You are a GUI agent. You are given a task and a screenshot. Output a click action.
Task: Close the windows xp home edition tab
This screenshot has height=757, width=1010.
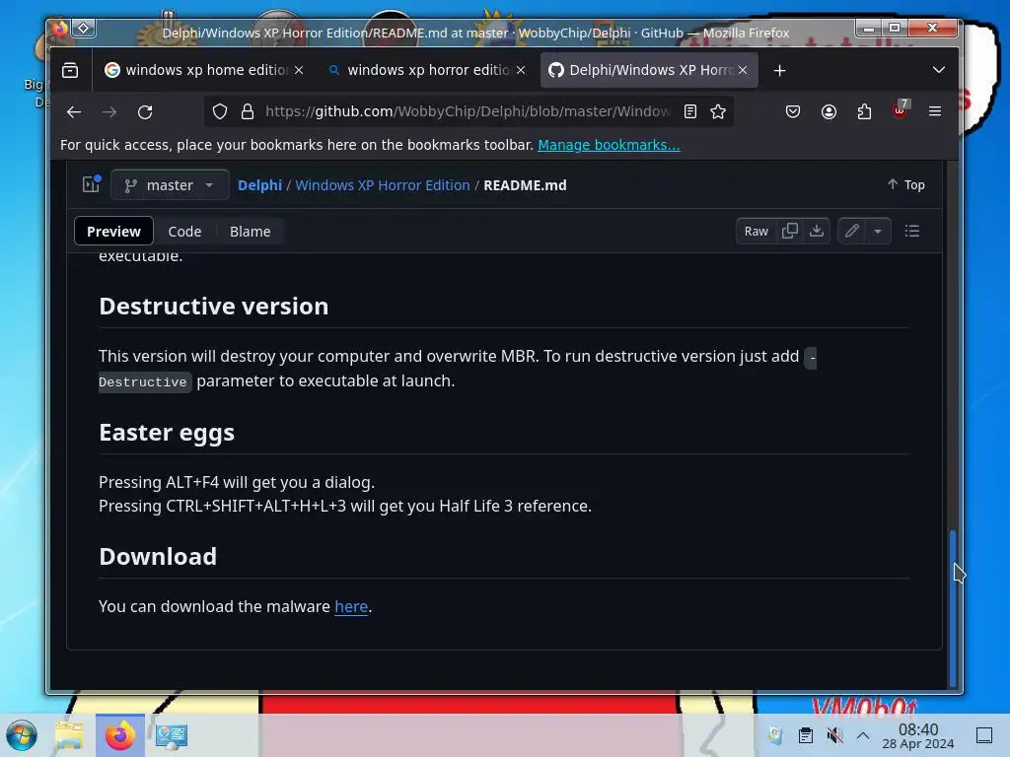299,70
